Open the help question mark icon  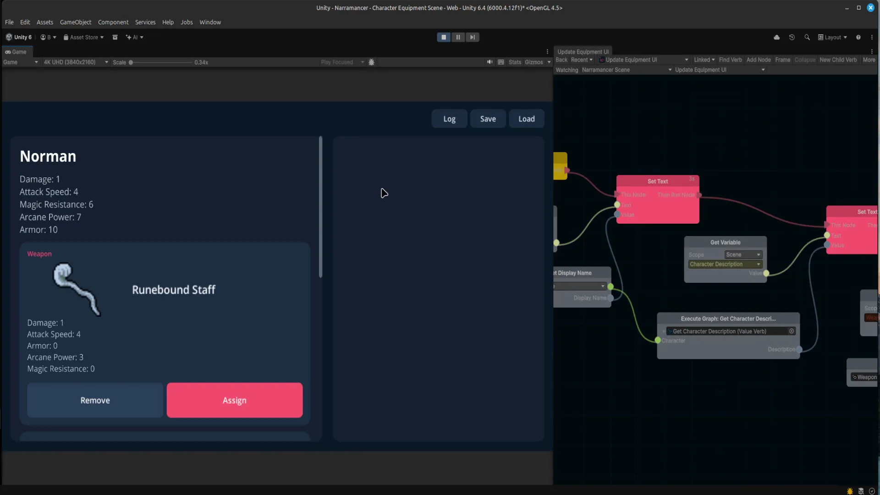(x=858, y=37)
